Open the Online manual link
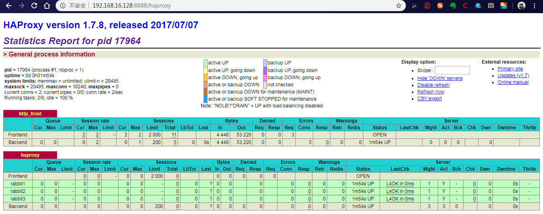 [513, 82]
